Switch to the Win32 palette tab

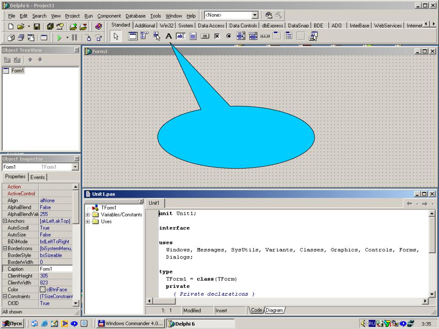166,26
